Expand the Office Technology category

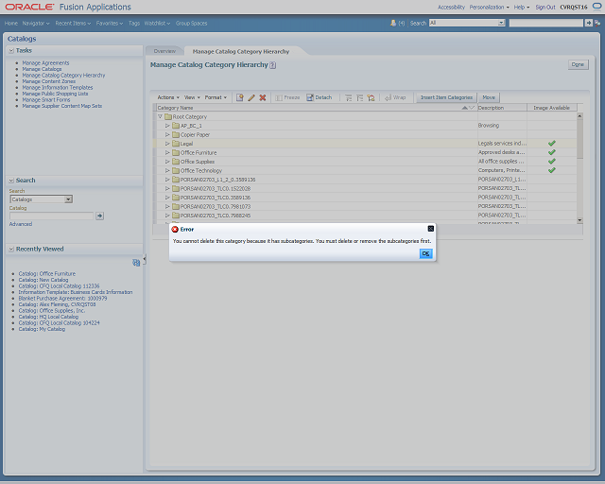click(x=167, y=170)
